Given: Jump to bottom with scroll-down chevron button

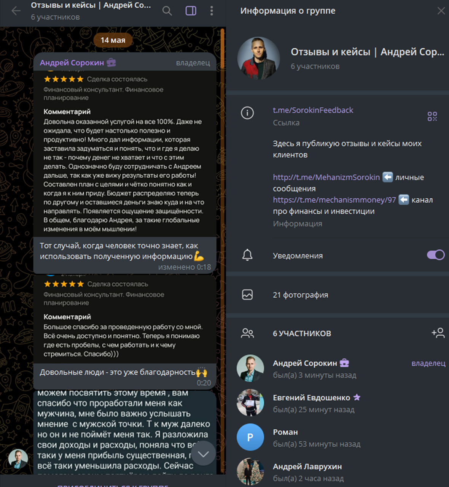Looking at the screenshot, I should (x=203, y=454).
